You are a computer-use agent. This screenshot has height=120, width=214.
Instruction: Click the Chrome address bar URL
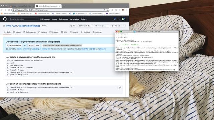[x=31, y=10]
